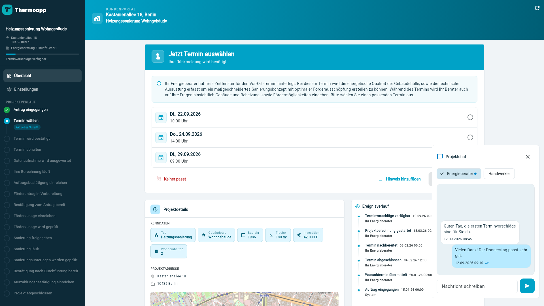Click the Keiner passt button
The width and height of the screenshot is (544, 306).
tap(171, 179)
